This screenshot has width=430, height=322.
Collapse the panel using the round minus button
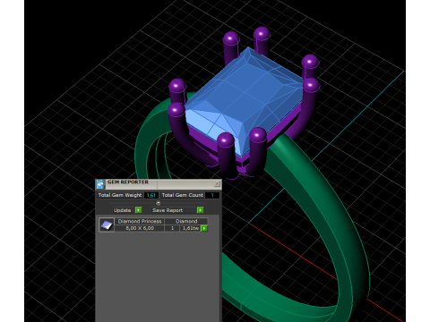pos(159,203)
